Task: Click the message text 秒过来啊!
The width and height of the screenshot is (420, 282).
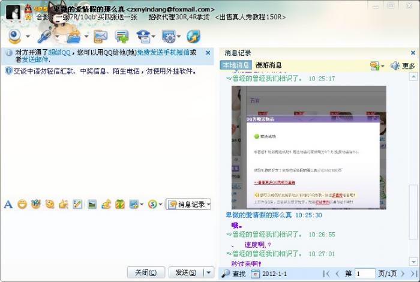Action: coord(246,263)
